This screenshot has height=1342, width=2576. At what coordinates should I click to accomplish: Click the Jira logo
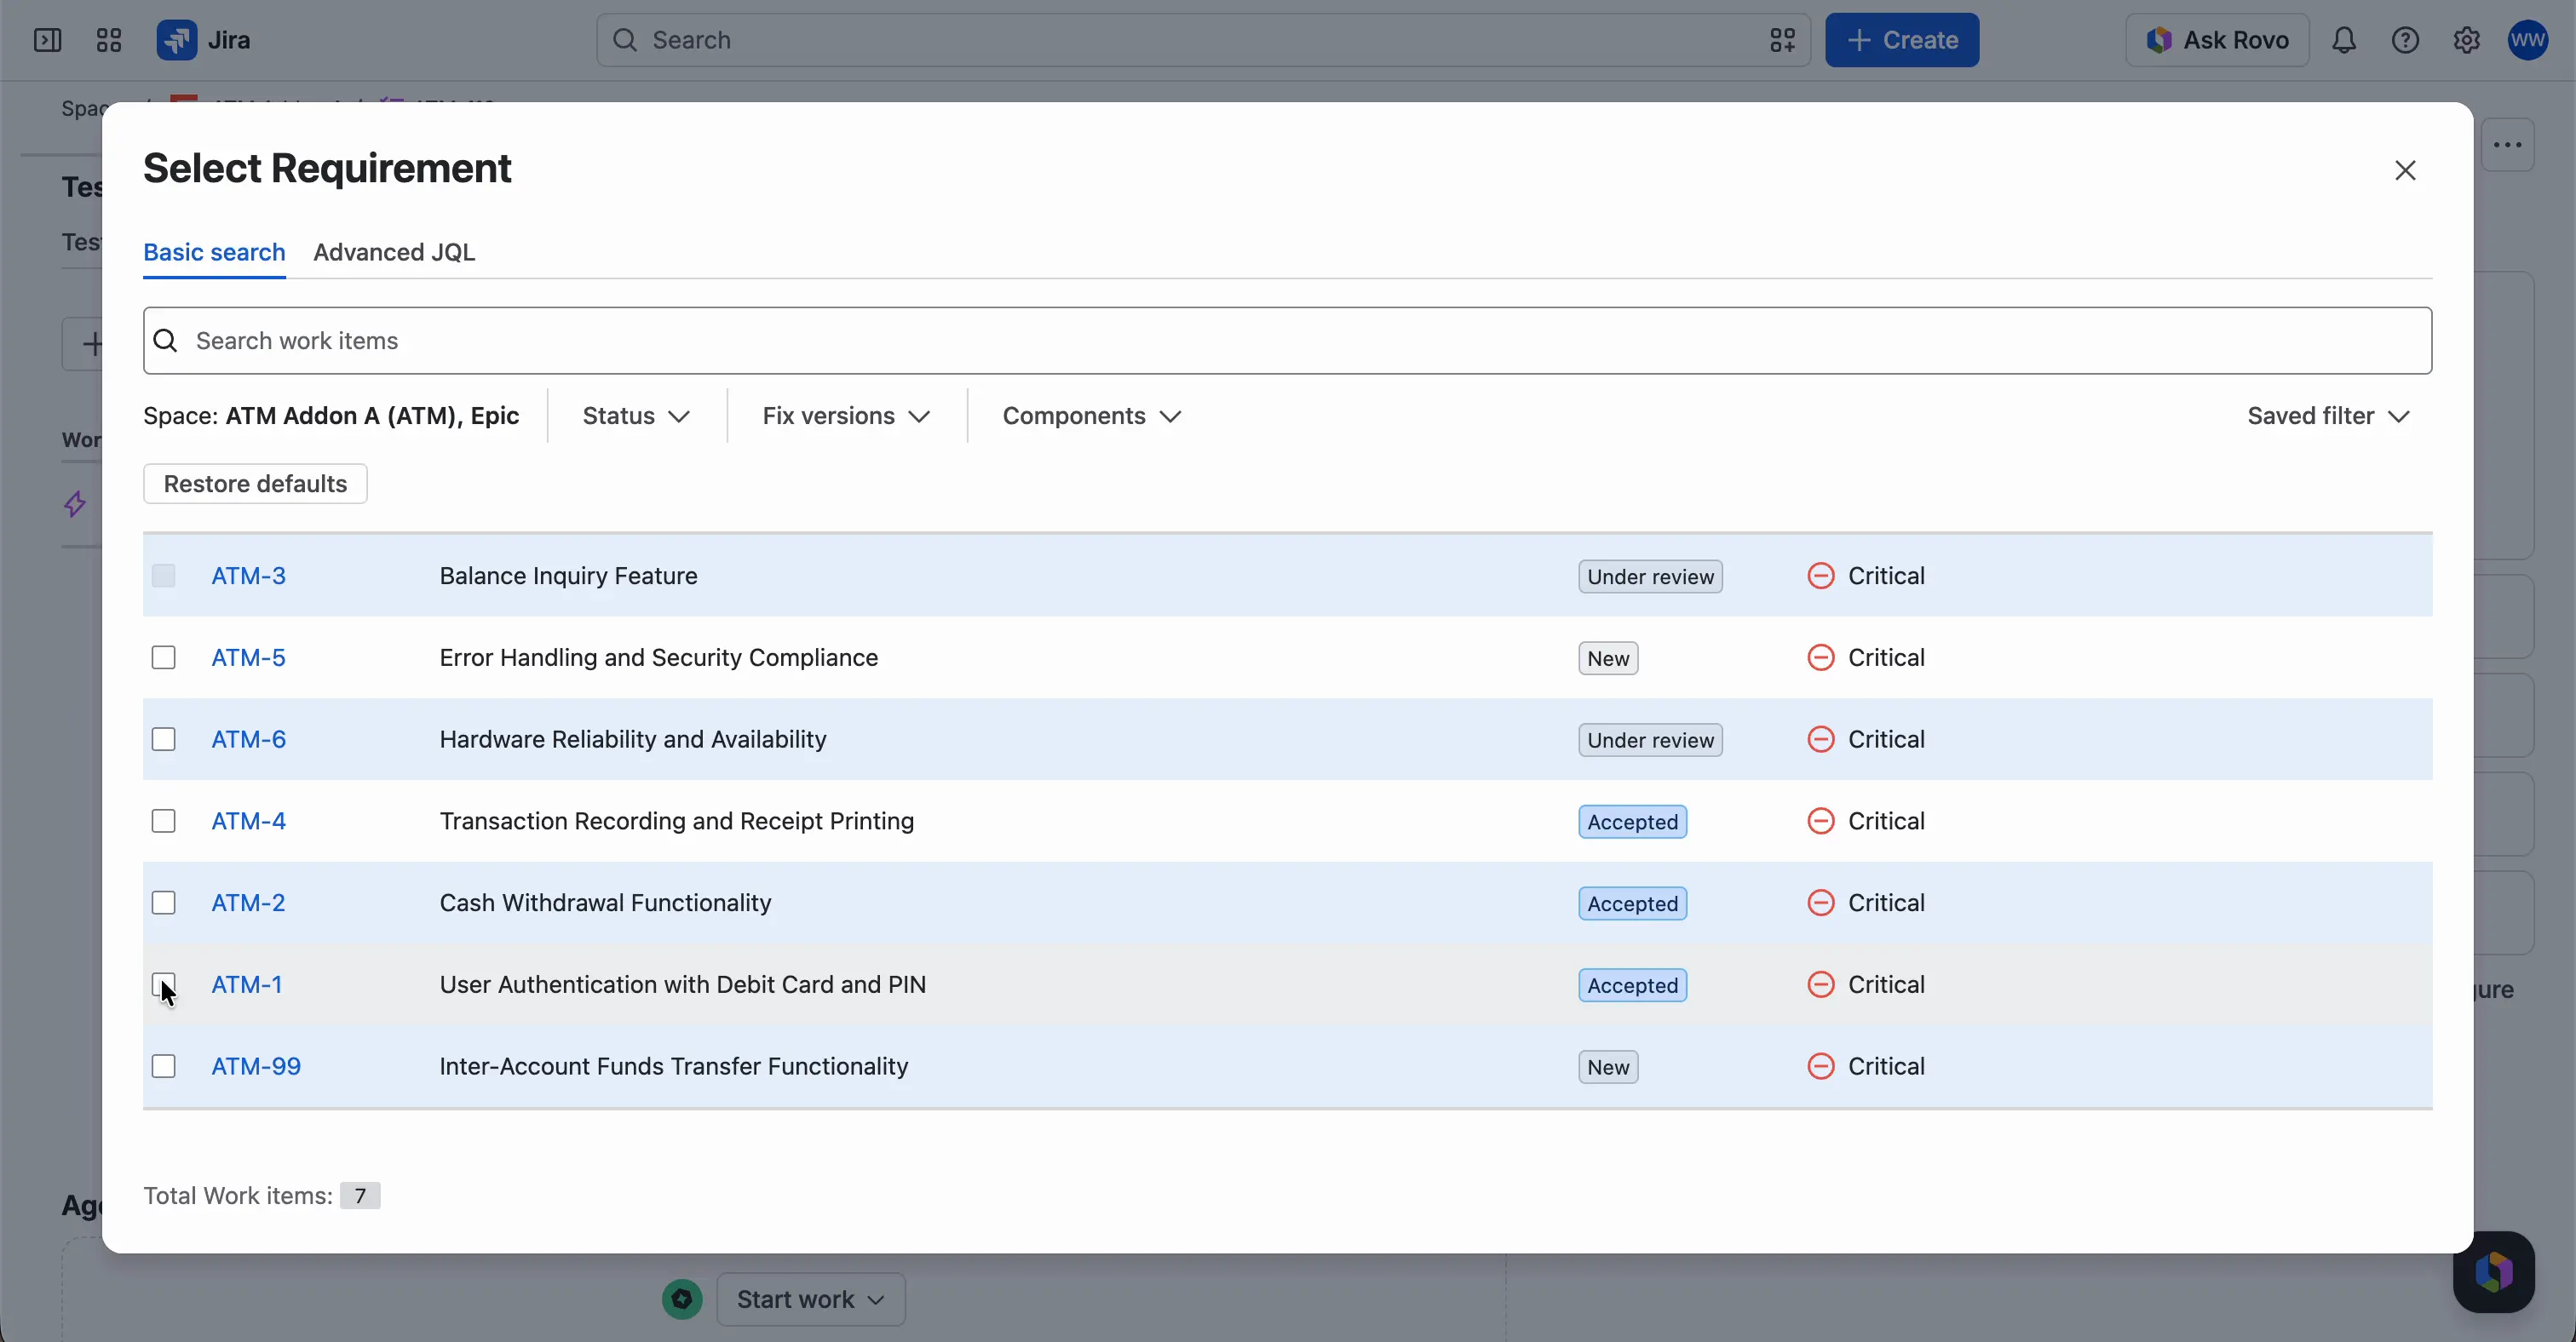tap(203, 40)
